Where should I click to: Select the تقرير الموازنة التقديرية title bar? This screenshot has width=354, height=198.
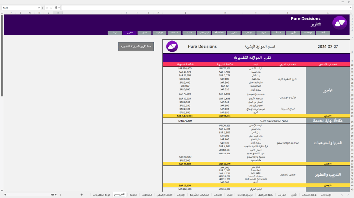pos(256,58)
